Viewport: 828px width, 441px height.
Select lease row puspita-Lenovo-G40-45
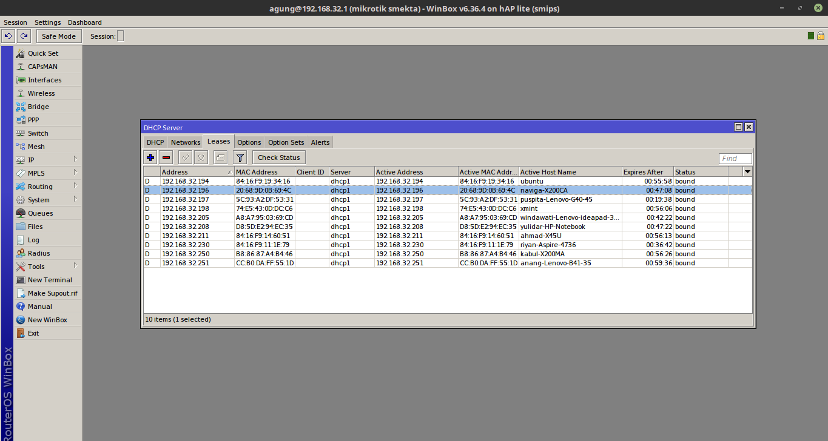(448, 199)
